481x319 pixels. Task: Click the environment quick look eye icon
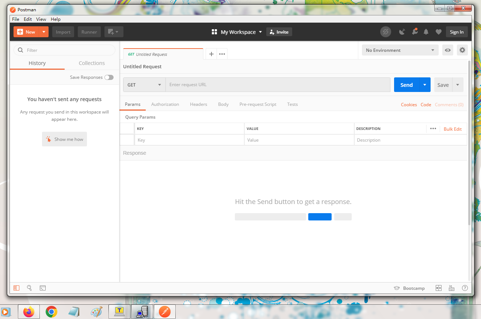click(x=447, y=50)
